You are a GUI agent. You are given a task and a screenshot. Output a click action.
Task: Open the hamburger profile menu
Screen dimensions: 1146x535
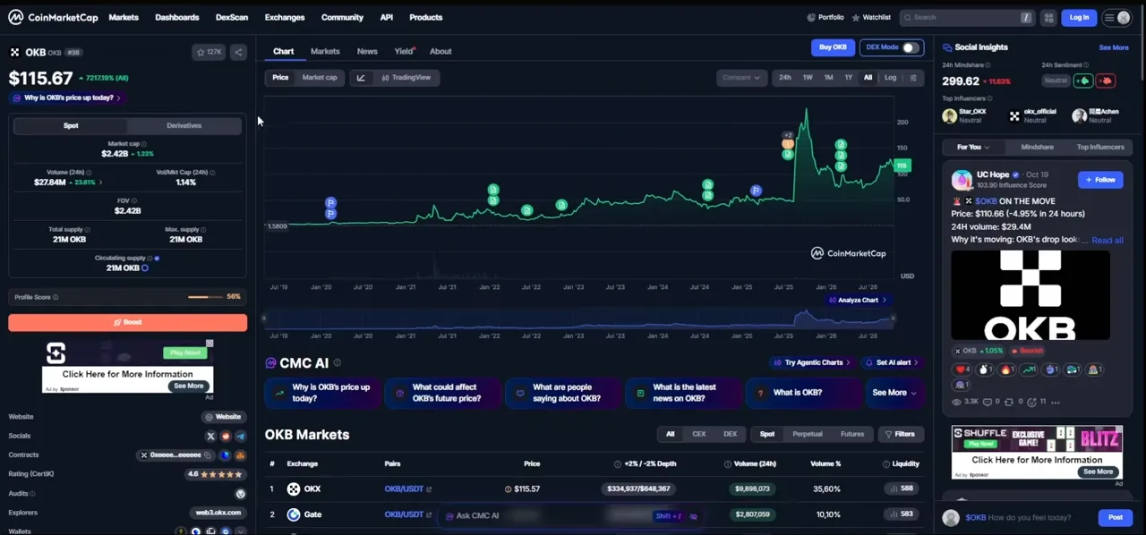(x=1116, y=17)
